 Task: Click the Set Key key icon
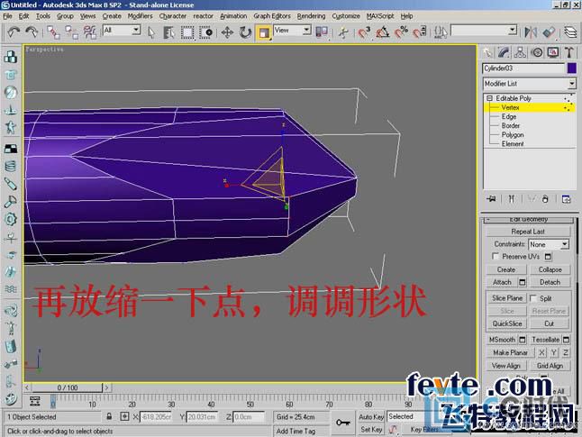[343, 423]
